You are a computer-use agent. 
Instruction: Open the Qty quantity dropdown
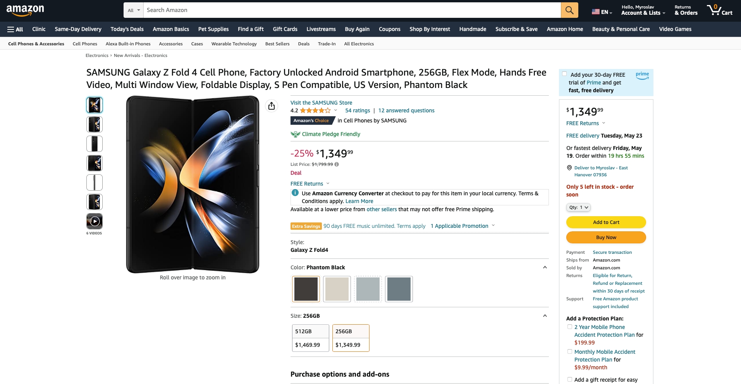[x=578, y=207]
